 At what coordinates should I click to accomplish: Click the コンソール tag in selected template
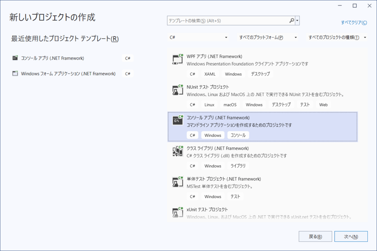click(x=238, y=135)
